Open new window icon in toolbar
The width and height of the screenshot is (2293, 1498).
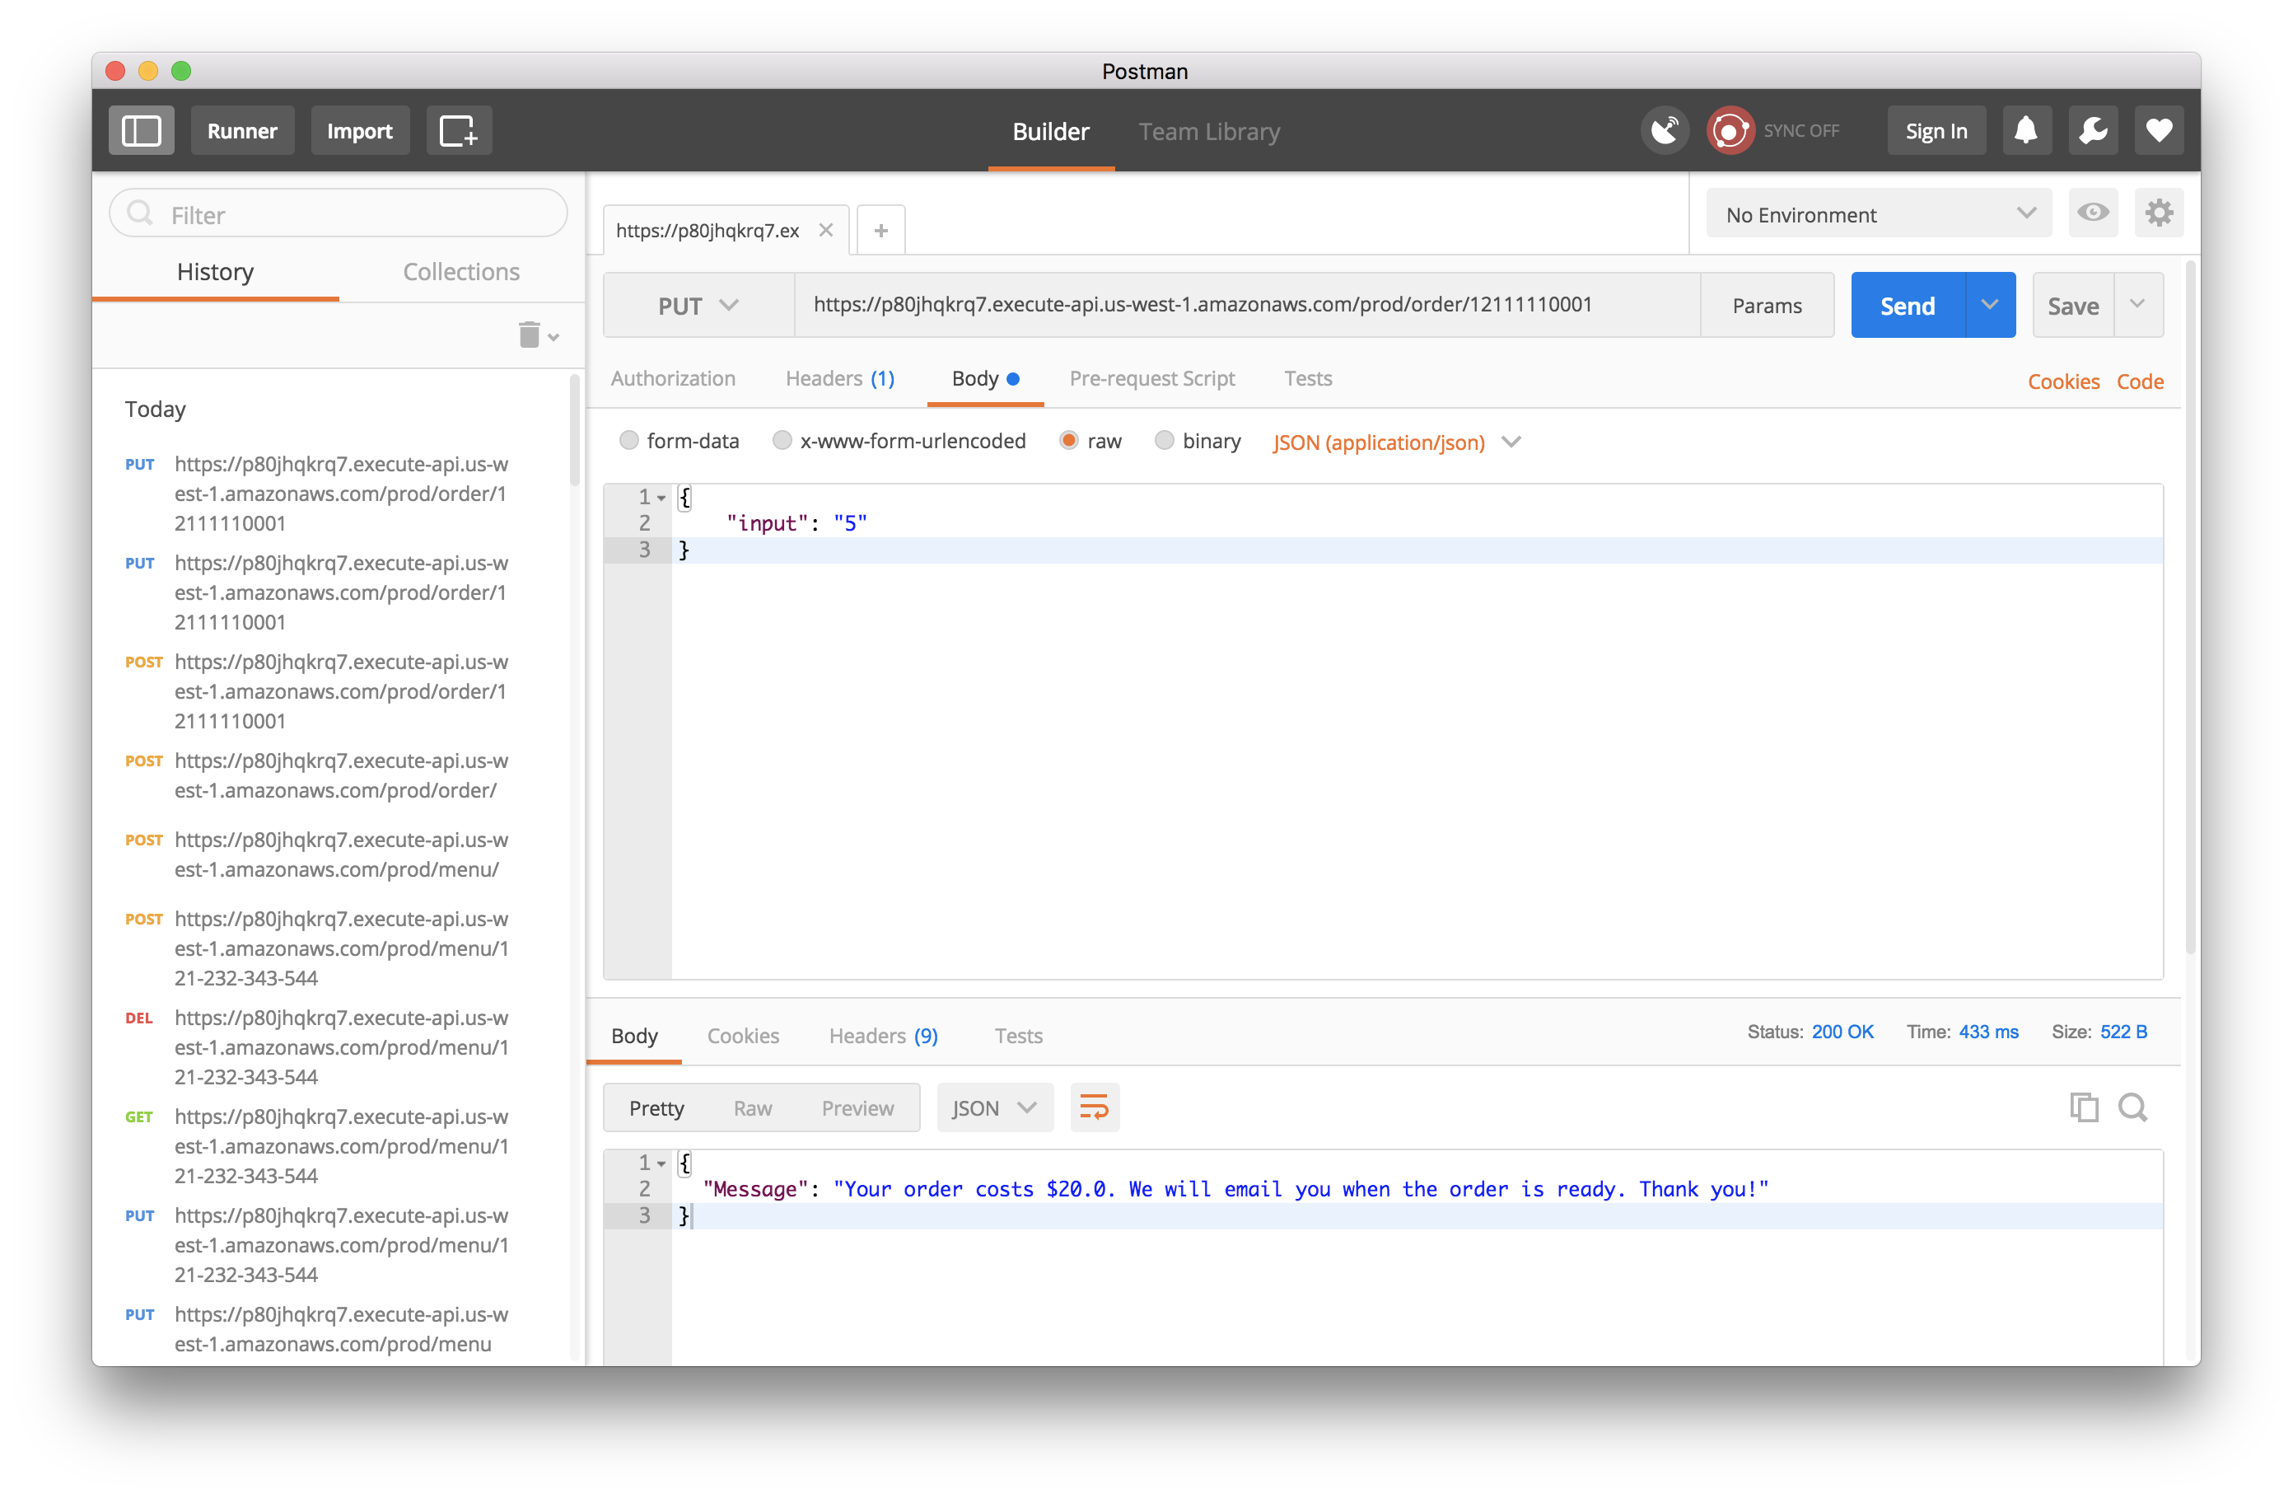point(459,131)
